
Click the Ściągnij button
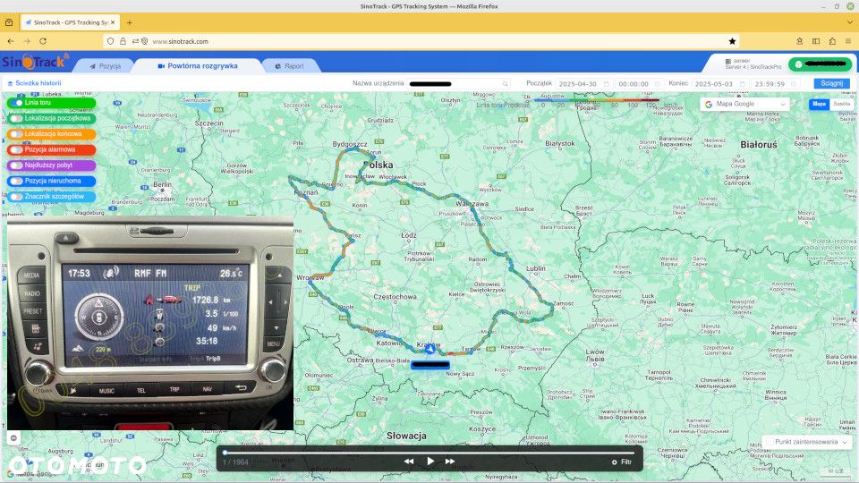tap(831, 83)
